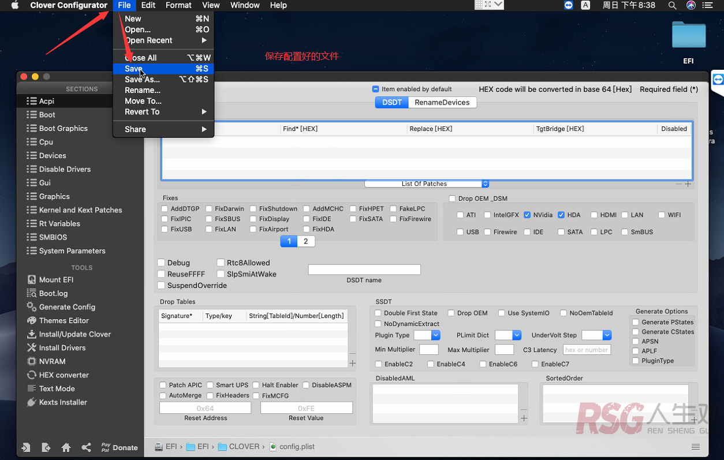Click the Kernel and Kext Patches icon
Image resolution: width=724 pixels, height=460 pixels.
click(32, 210)
